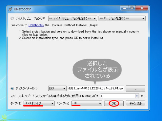Click the キャンセル button
This screenshot has height=121, width=162.
pos(136,103)
